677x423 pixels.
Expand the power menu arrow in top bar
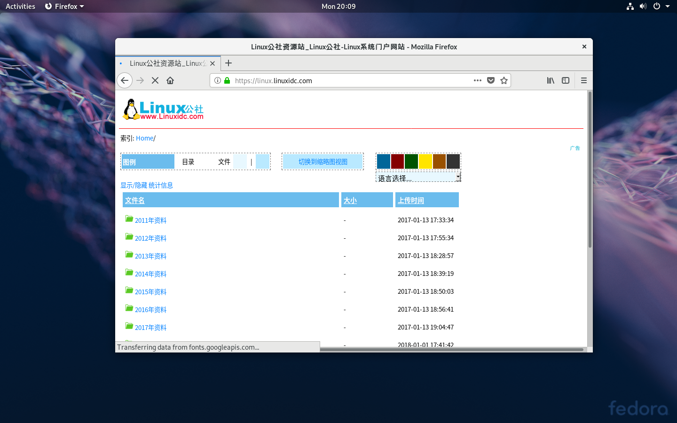(668, 6)
